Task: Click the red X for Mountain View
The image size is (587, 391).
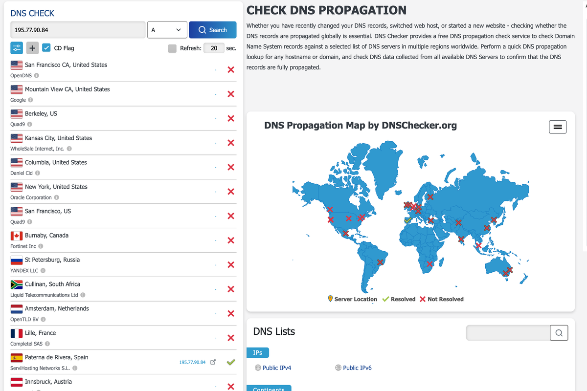Action: pyautogui.click(x=231, y=94)
